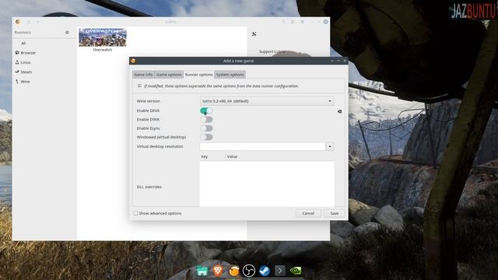
Task: Click the Runners heading in sidebar
Action: pyautogui.click(x=23, y=33)
